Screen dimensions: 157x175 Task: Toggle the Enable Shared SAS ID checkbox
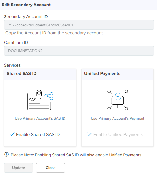12,135
